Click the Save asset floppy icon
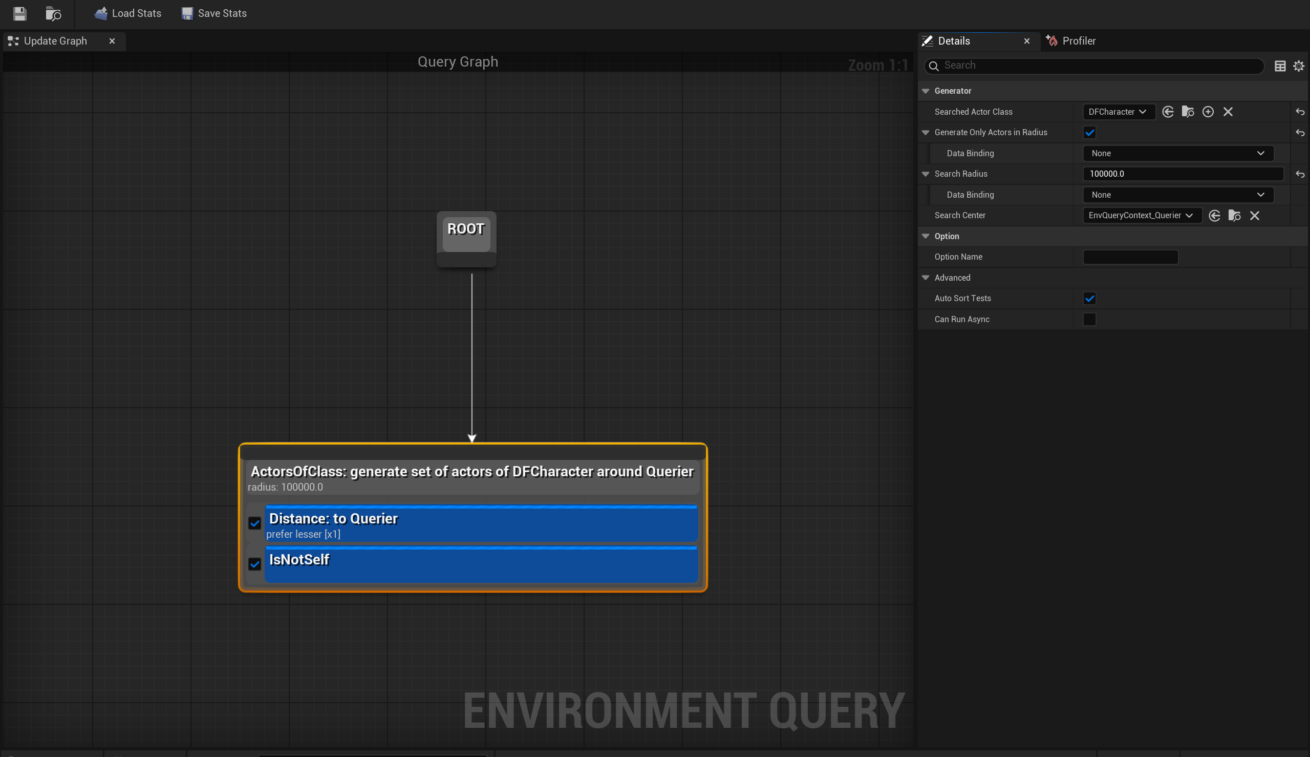 [x=20, y=13]
